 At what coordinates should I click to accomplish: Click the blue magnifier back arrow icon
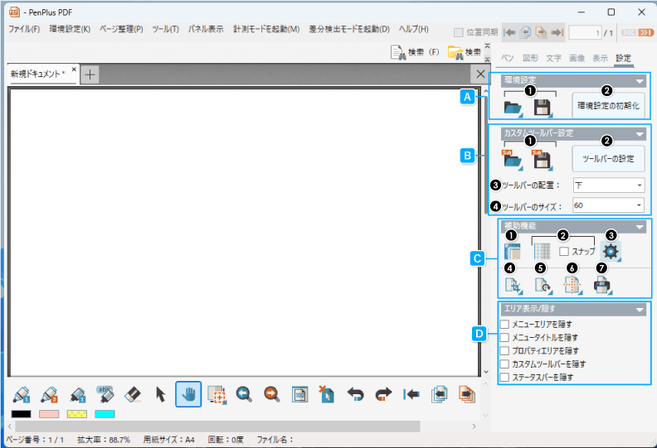pos(244,394)
